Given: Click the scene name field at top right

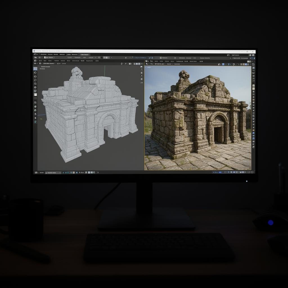Looking at the screenshot, I should coord(240,55).
